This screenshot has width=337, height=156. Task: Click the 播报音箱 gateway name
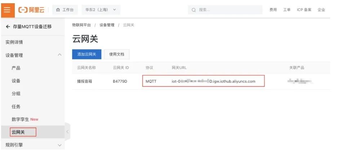[84, 82]
